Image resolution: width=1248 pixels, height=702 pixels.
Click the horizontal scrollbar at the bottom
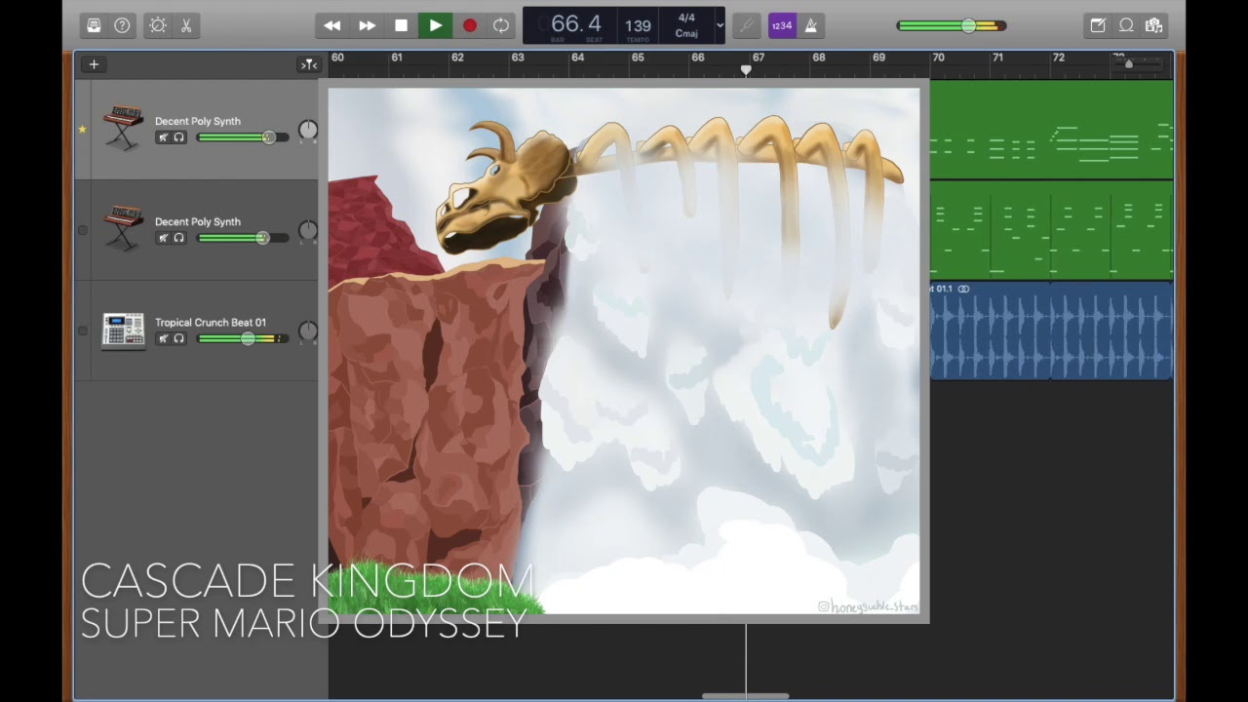(x=746, y=696)
